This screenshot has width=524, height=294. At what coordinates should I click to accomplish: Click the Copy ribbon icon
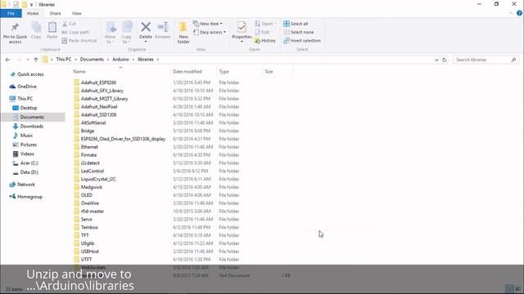click(36, 27)
